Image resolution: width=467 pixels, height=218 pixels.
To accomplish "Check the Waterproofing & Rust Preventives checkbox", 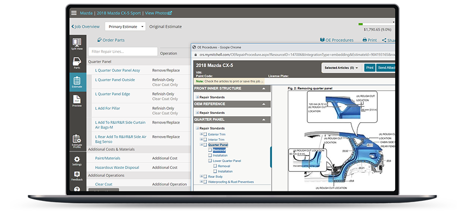I will [x=205, y=182].
